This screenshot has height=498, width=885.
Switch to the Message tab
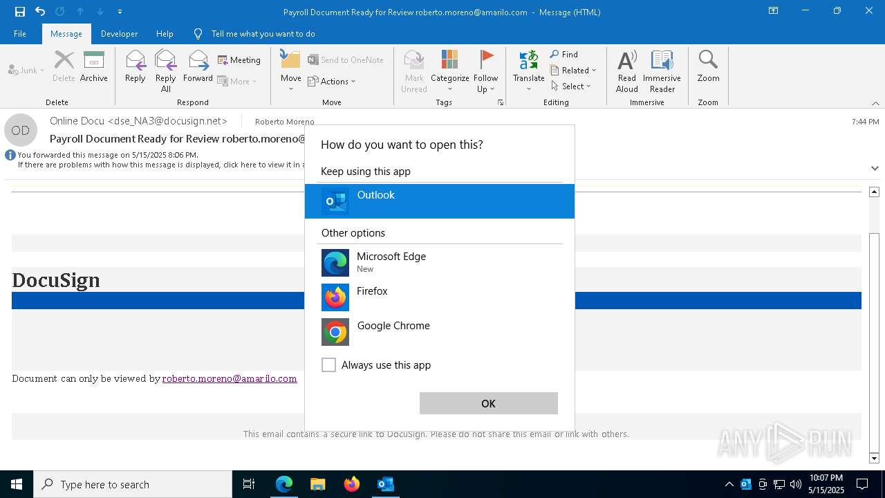[66, 33]
